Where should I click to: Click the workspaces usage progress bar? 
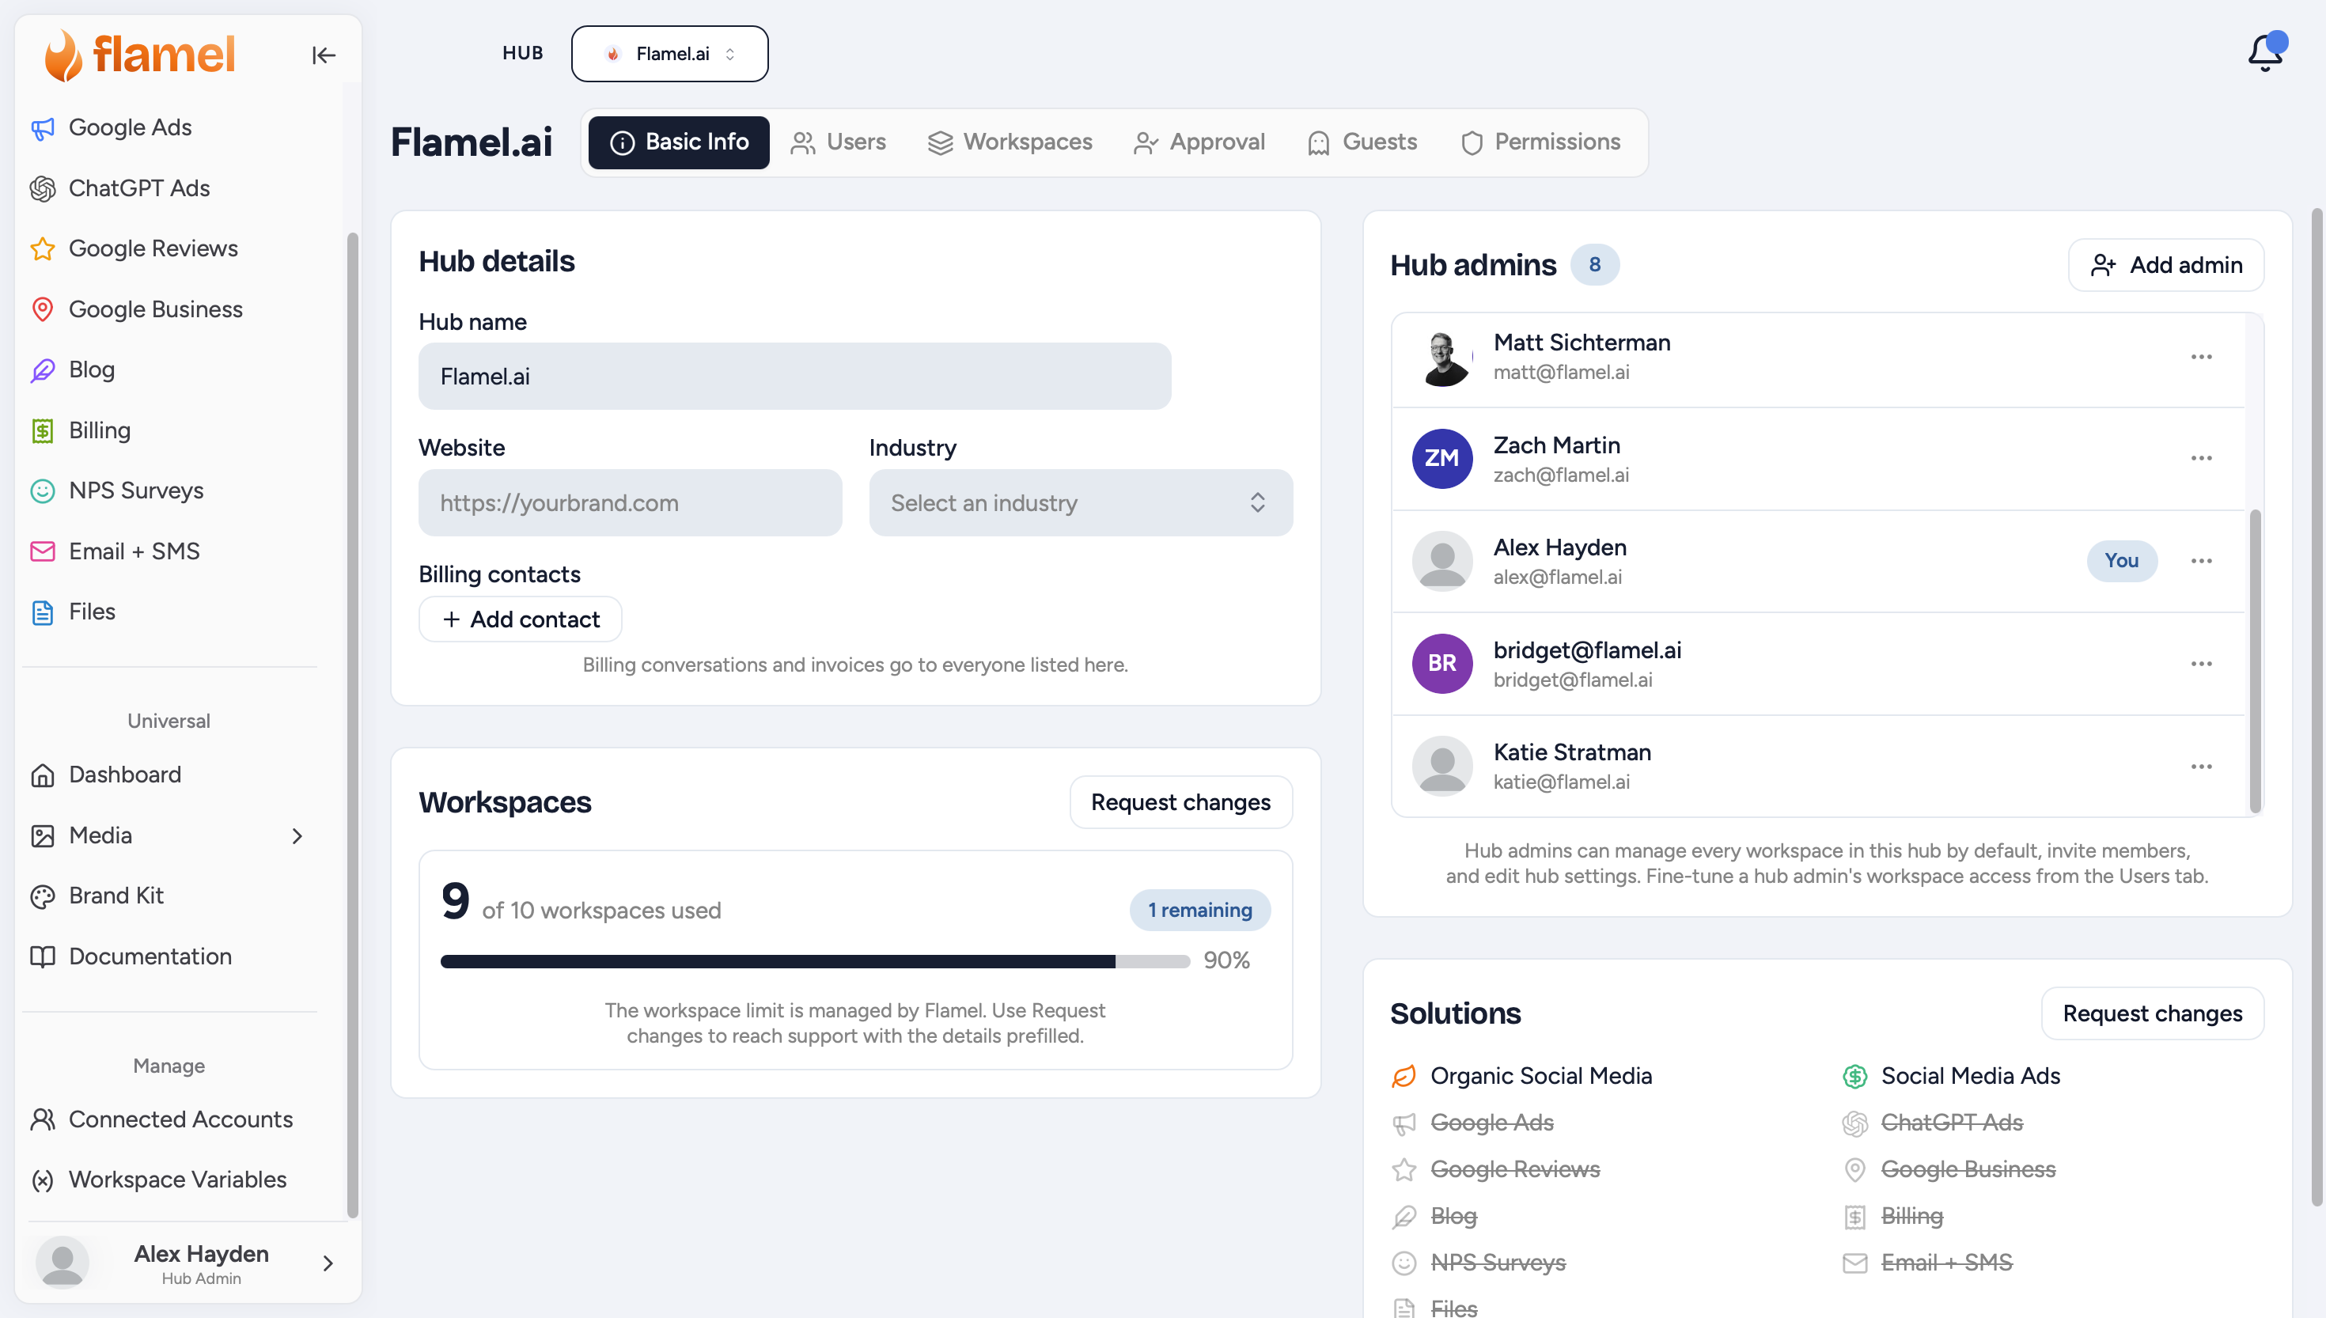tap(815, 961)
